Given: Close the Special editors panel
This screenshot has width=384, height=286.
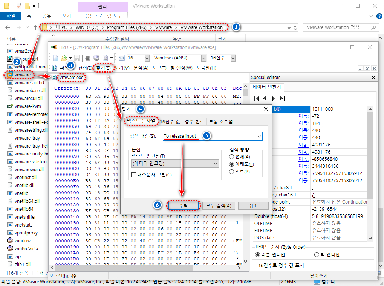Looking at the screenshot, I should (x=373, y=78).
